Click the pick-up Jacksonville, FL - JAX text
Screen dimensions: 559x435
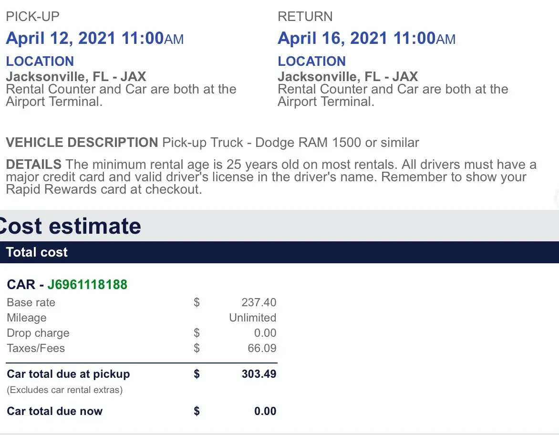pyautogui.click(x=76, y=76)
